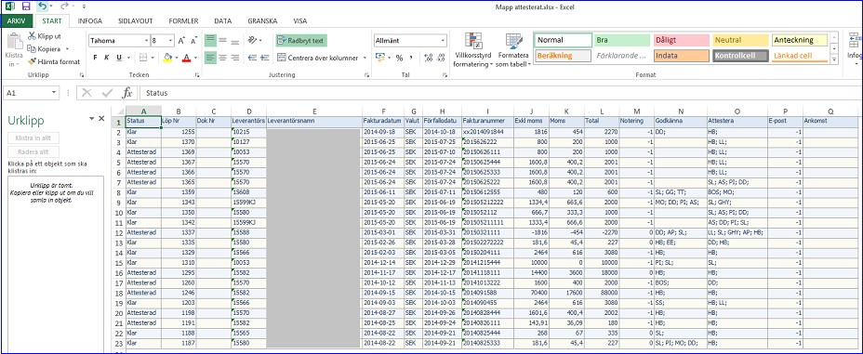
Task: Toggle right text alignment
Action: coord(235,58)
